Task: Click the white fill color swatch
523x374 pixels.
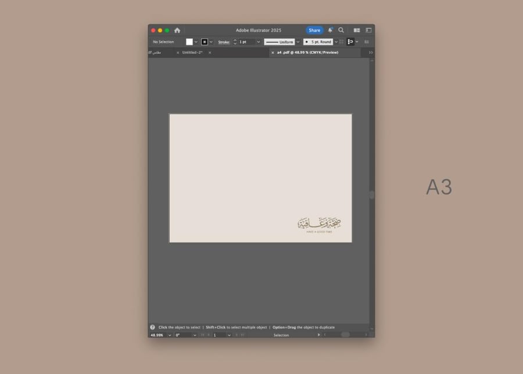Action: 189,42
